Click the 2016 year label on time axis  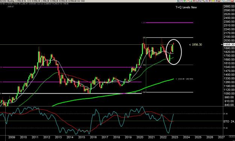point(93,137)
